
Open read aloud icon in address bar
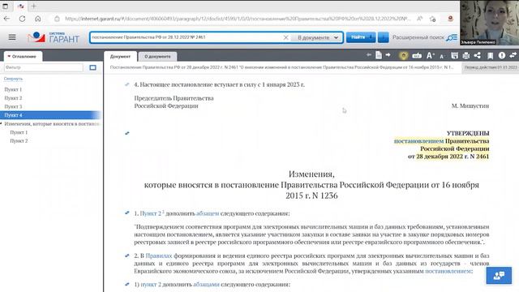[x=419, y=19]
